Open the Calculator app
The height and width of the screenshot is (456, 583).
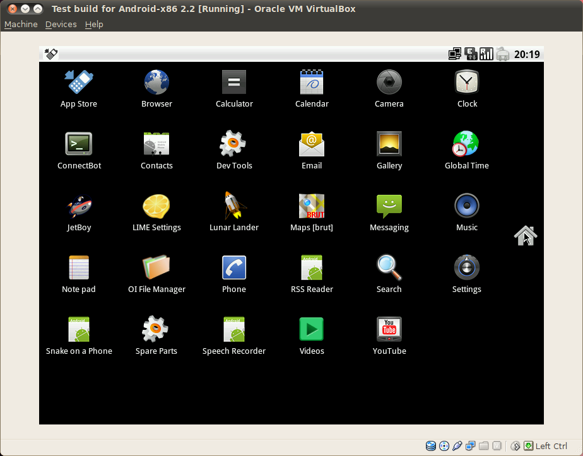pyautogui.click(x=234, y=89)
